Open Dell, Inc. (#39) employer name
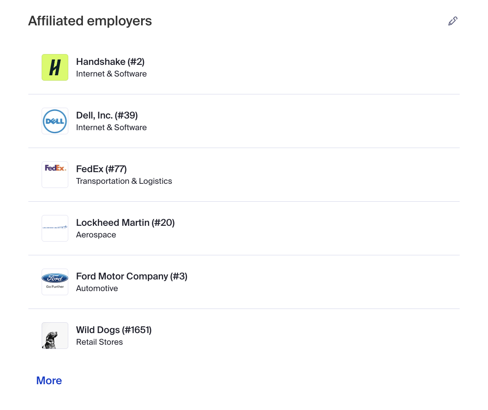 pyautogui.click(x=107, y=115)
